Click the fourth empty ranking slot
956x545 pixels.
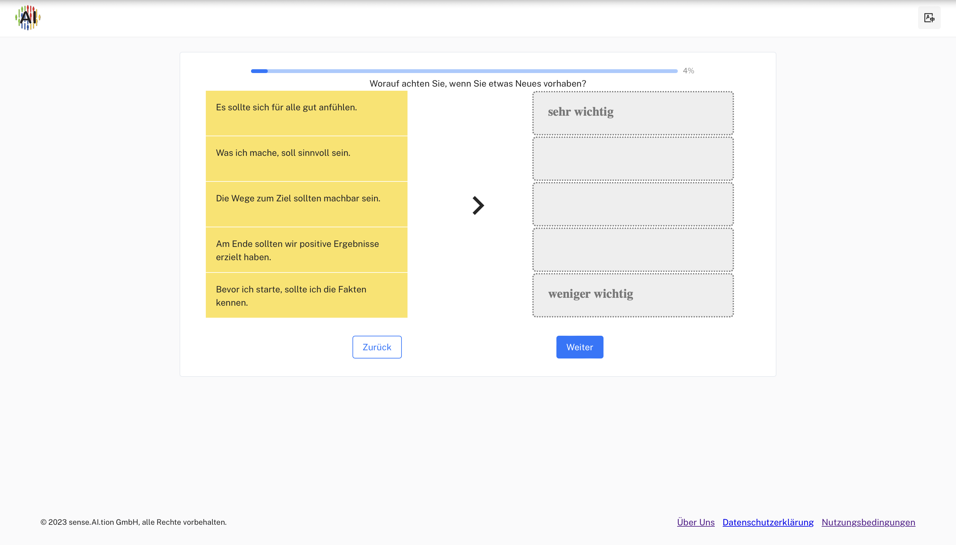pyautogui.click(x=633, y=250)
